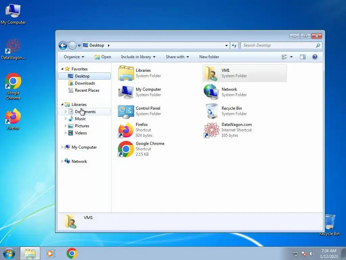Open the Windows Start menu
This screenshot has height=260, width=346.
coord(9,253)
